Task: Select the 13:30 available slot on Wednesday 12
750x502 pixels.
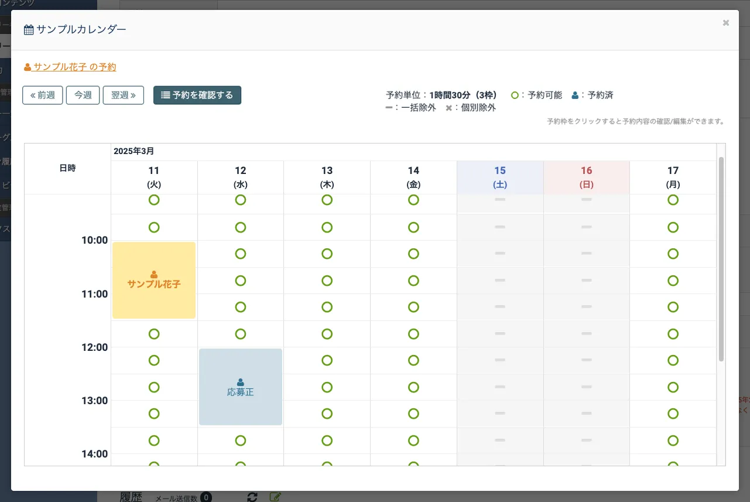Action: 240,440
